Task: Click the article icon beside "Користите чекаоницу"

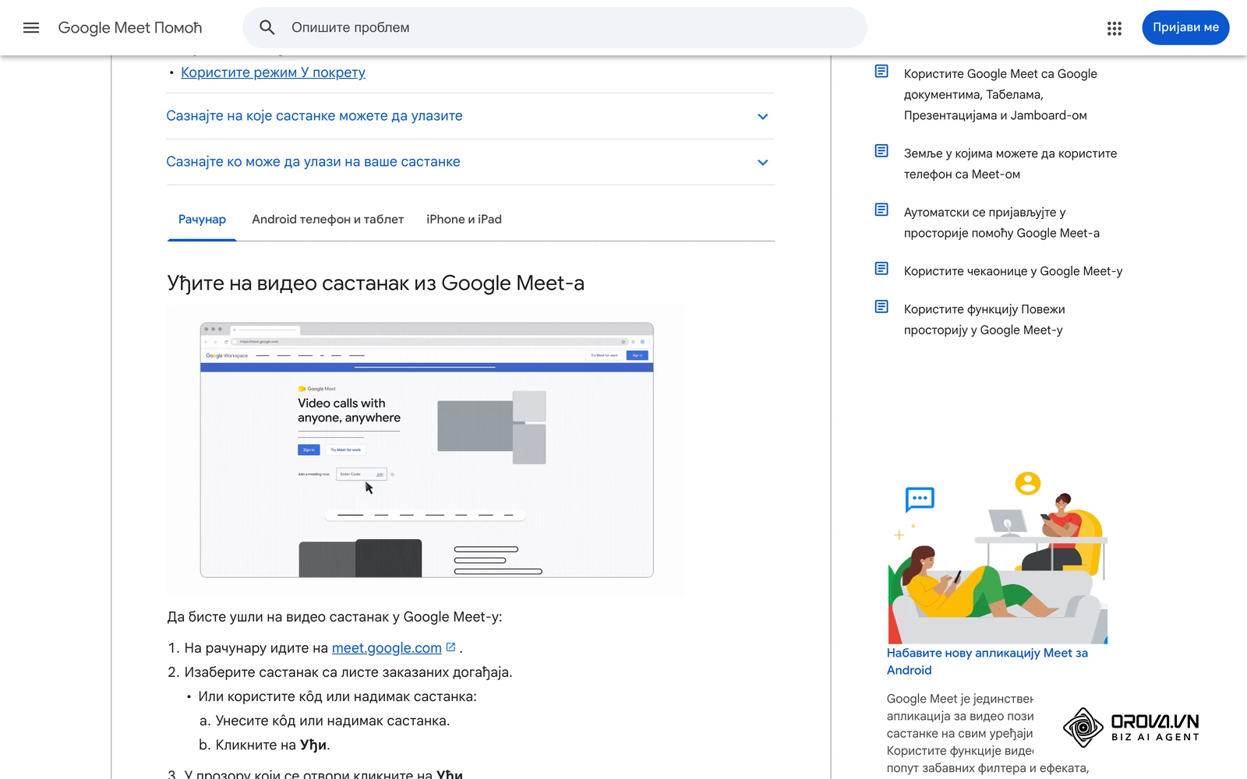Action: tap(881, 269)
